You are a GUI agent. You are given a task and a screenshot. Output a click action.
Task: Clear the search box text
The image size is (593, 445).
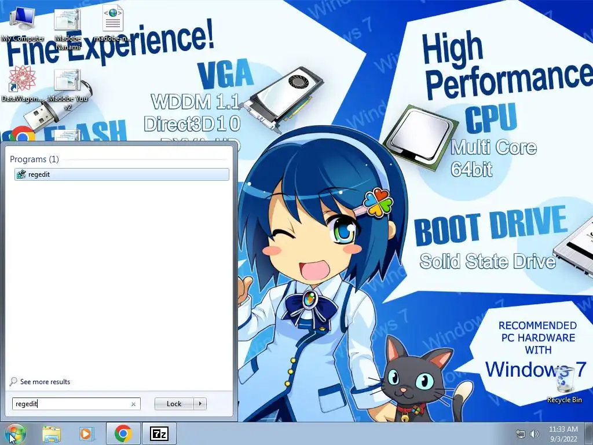point(133,404)
